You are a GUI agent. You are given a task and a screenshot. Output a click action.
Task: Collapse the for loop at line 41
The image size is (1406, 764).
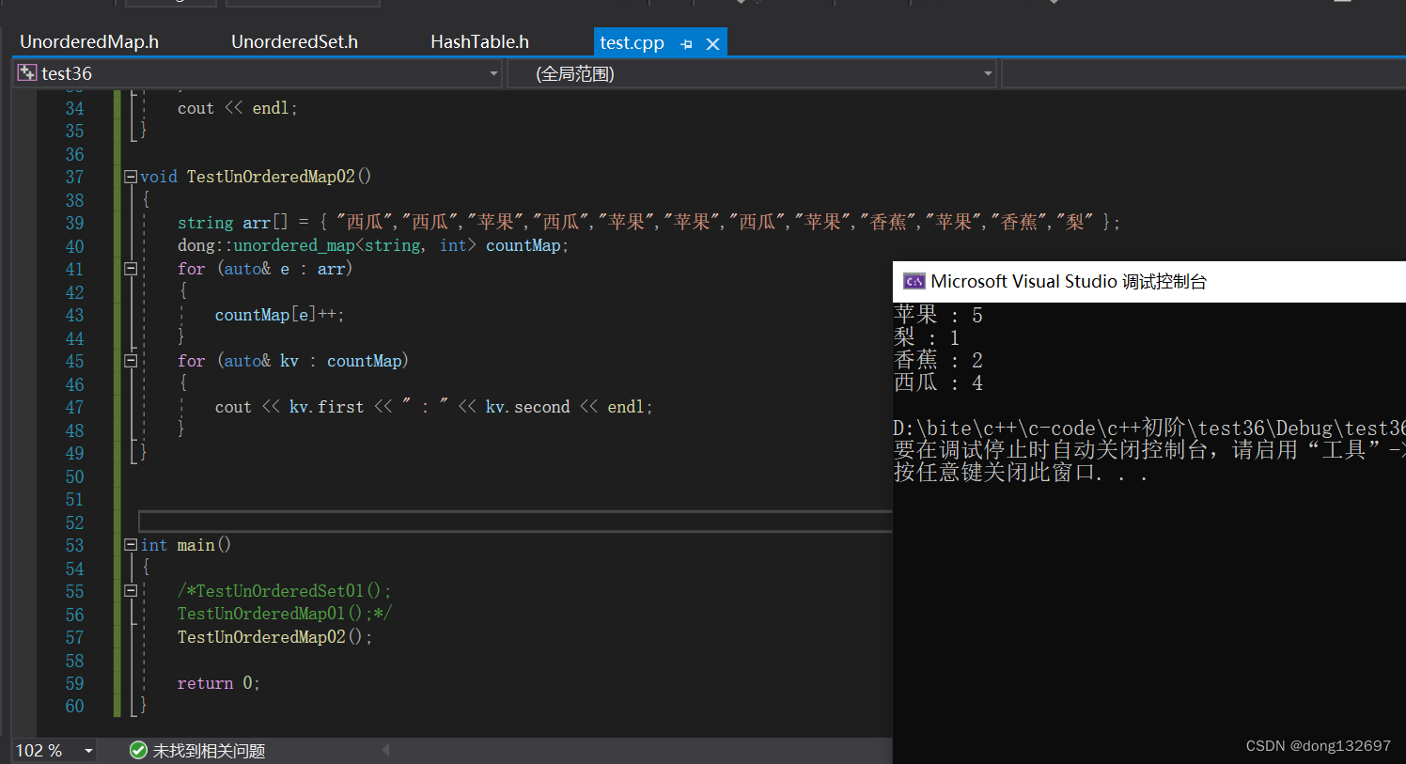[131, 269]
